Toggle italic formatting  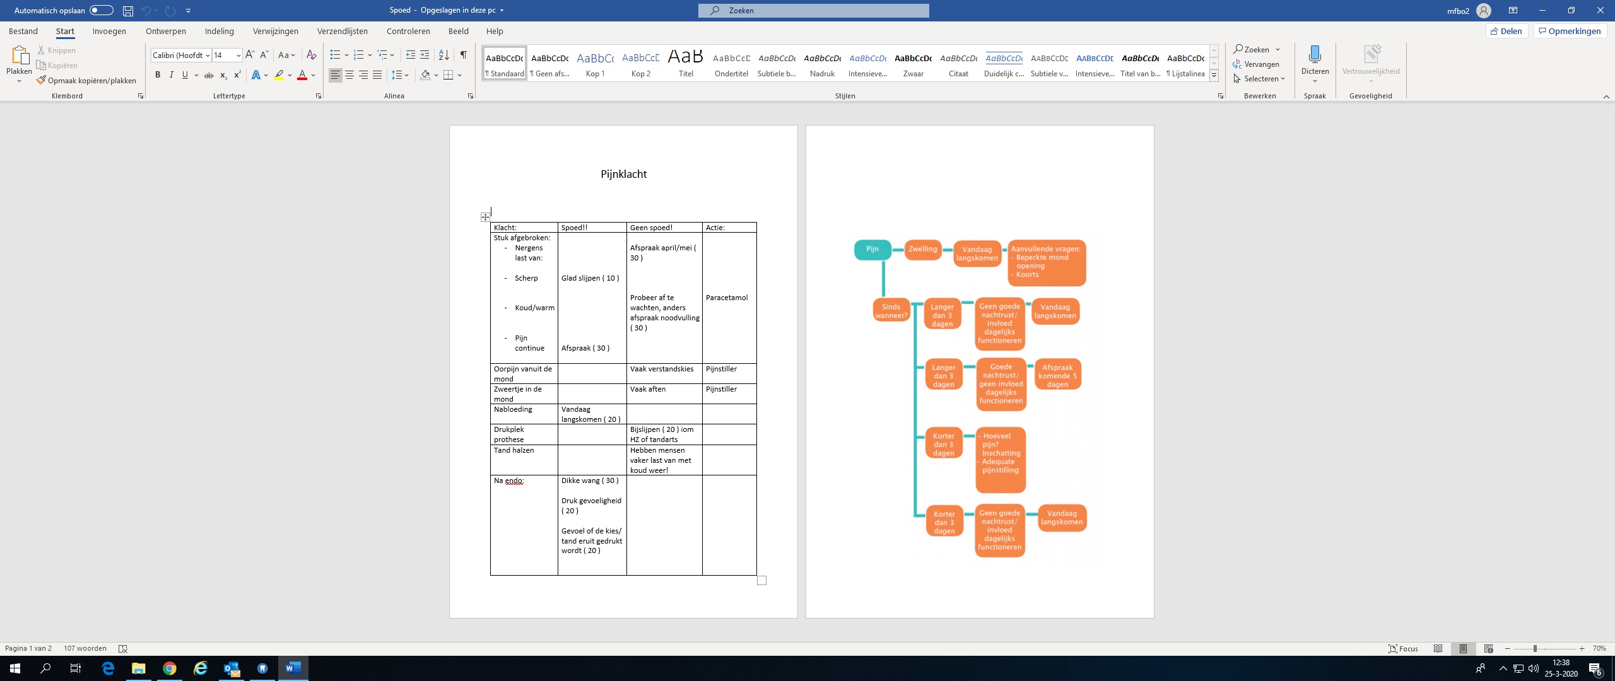coord(171,75)
